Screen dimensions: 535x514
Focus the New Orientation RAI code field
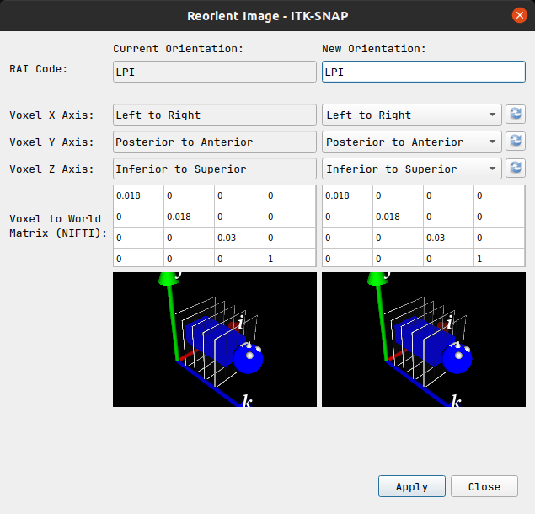pos(424,72)
